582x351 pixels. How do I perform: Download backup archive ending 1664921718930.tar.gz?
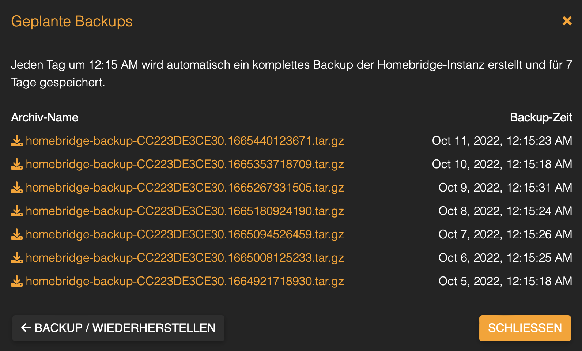coord(185,281)
